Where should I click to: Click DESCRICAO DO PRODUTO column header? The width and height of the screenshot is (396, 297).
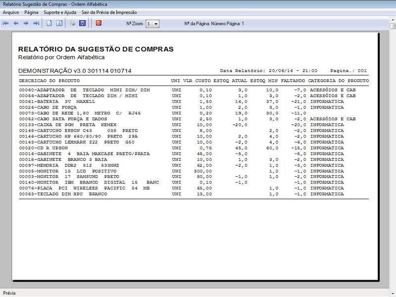(49, 81)
